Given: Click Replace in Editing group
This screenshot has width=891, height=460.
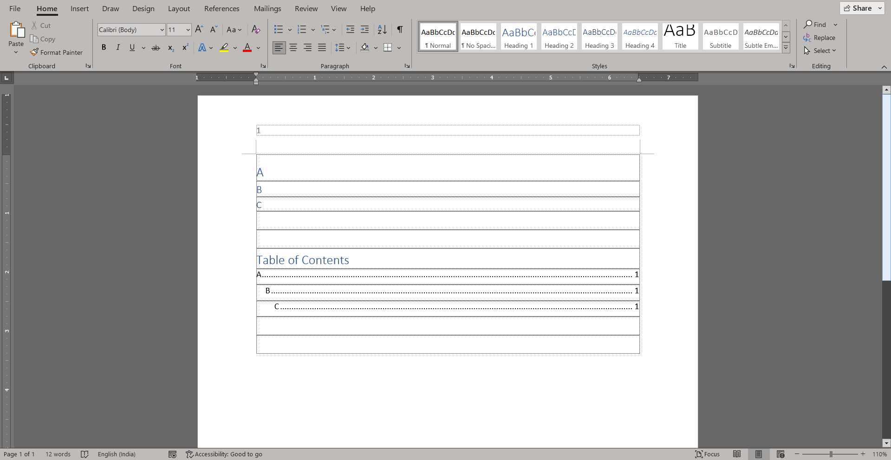Looking at the screenshot, I should click(x=819, y=38).
